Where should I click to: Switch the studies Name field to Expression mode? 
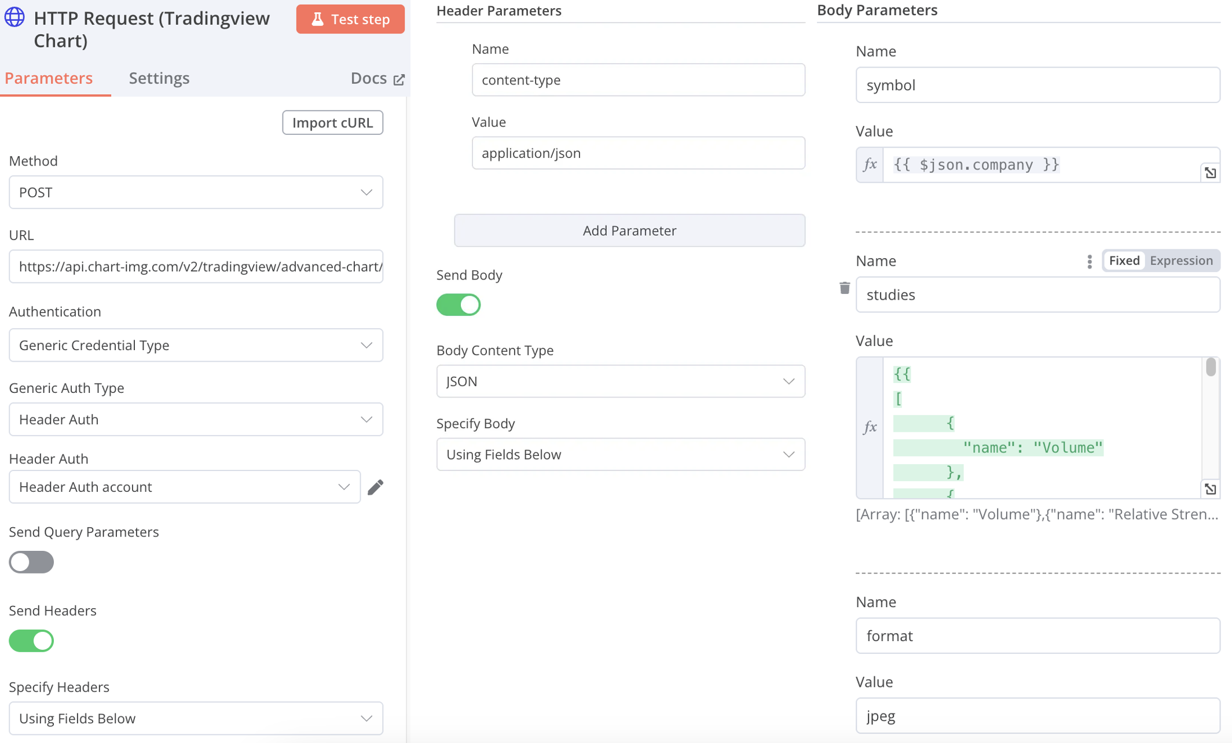point(1180,260)
